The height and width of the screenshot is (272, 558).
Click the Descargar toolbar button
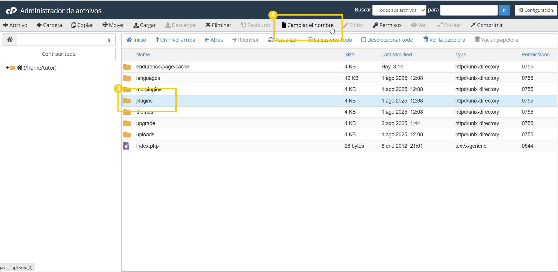click(180, 25)
